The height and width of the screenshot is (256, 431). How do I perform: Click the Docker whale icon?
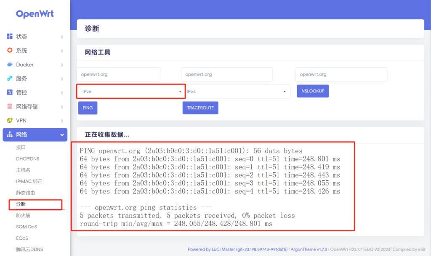pyautogui.click(x=10, y=64)
